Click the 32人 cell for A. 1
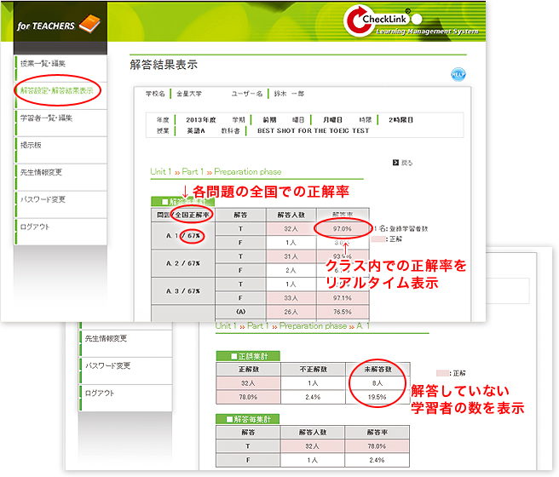The height and width of the screenshot is (477, 559). point(291,228)
